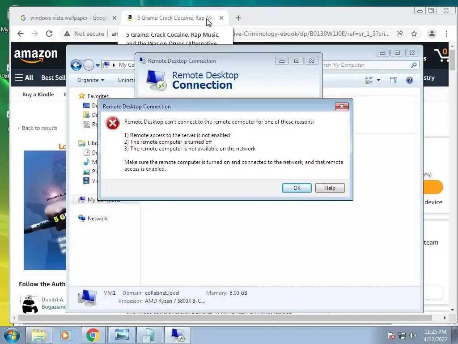Click the taskbar clock showing 11:25 PM

pos(435,335)
